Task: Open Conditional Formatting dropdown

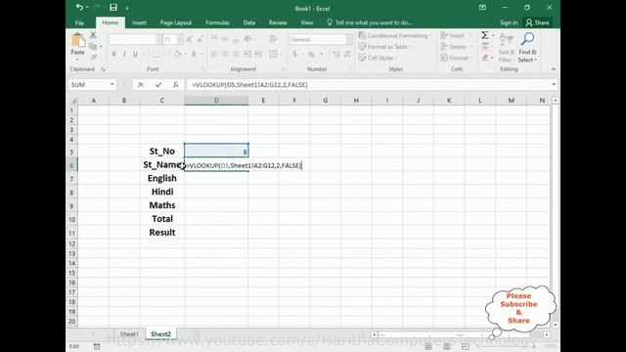Action: tap(395, 35)
